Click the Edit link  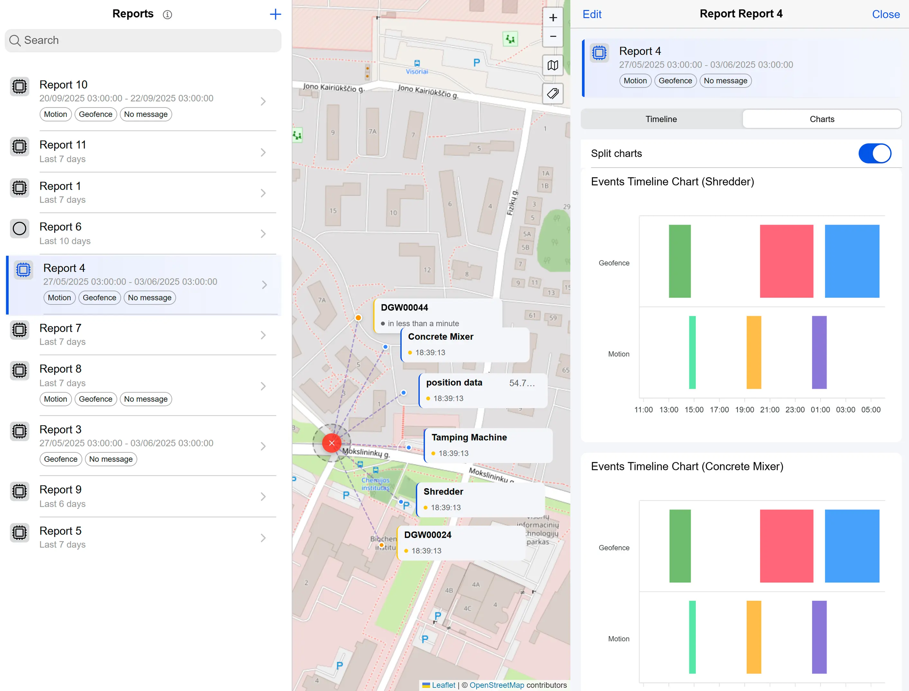pos(592,14)
